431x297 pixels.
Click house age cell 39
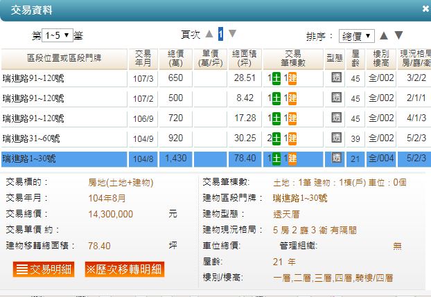[x=355, y=138]
